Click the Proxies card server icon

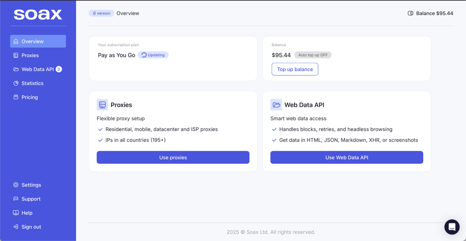coord(102,105)
